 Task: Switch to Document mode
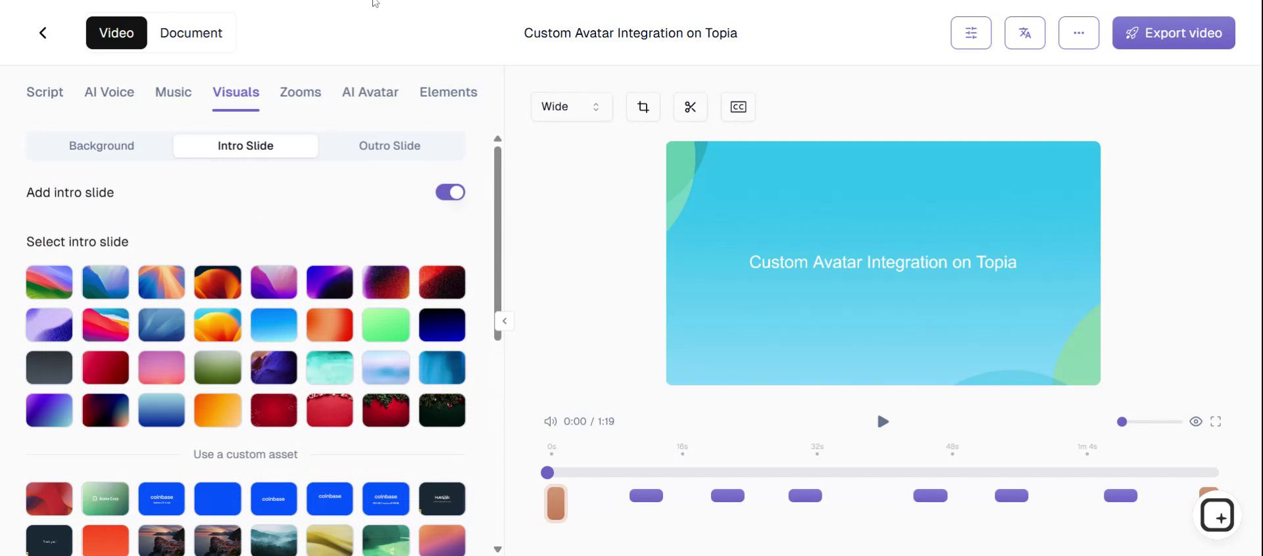[191, 33]
